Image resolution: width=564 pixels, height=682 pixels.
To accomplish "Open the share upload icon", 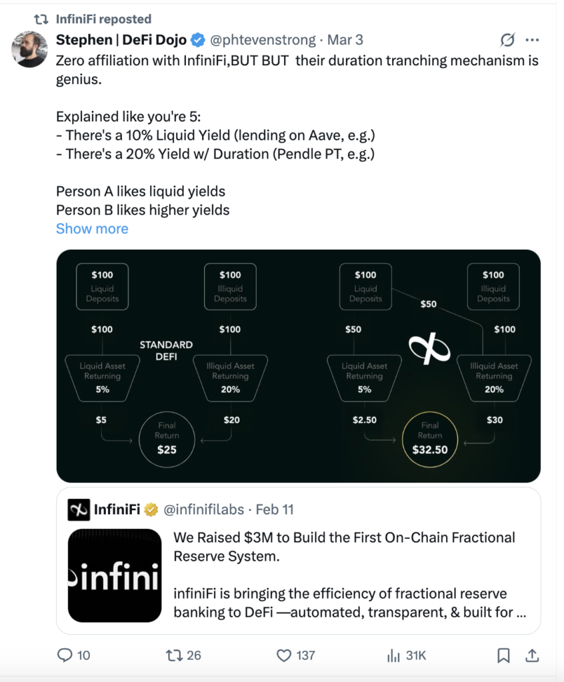I will point(532,655).
